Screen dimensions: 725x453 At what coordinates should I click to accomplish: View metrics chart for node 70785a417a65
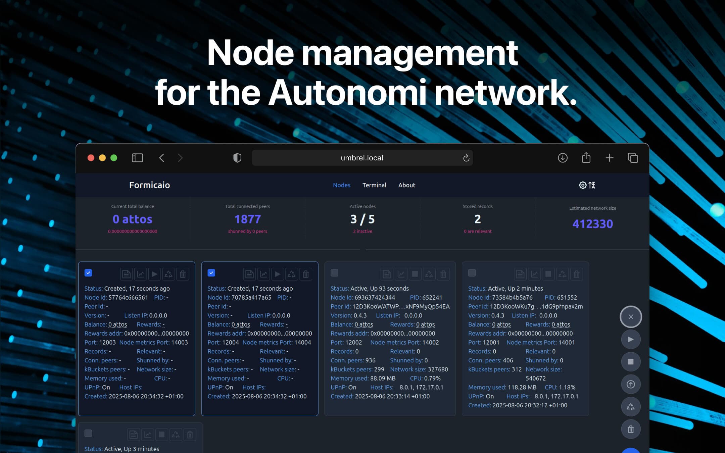coord(264,274)
